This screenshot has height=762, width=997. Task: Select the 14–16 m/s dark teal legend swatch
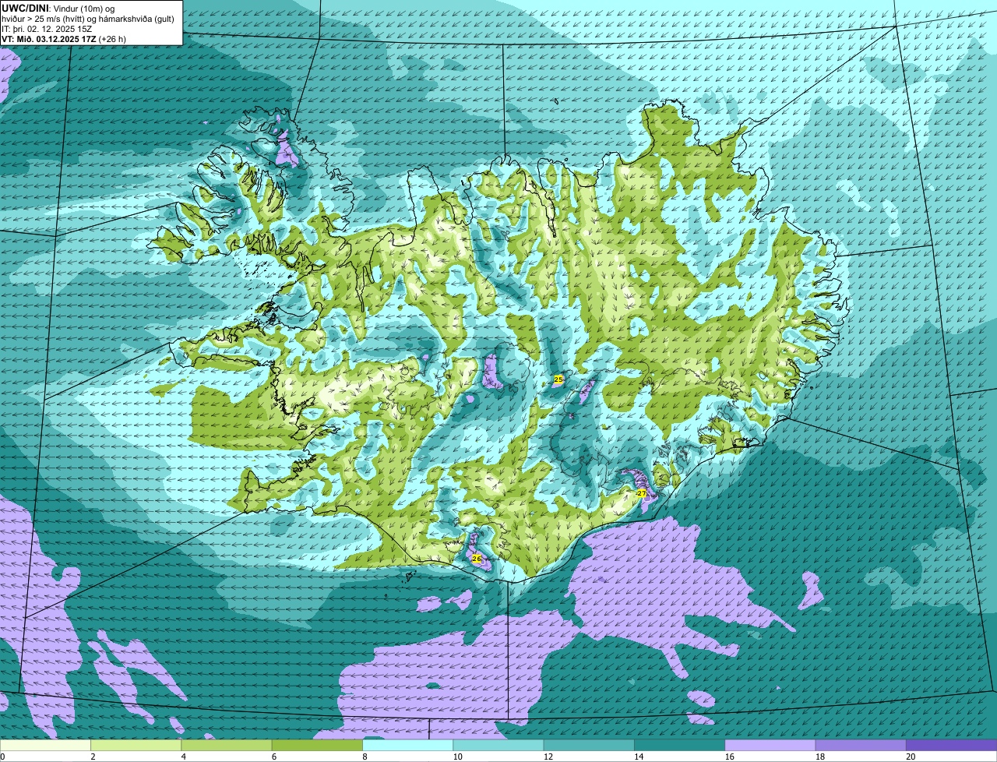tap(680, 746)
